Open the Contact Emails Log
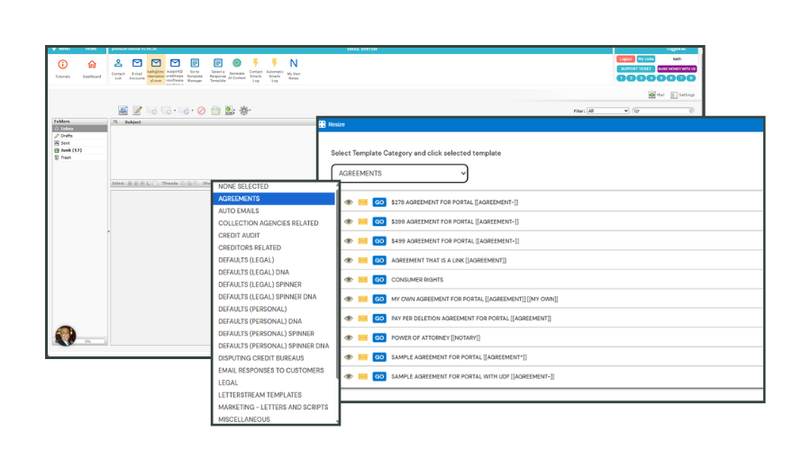Image resolution: width=811 pixels, height=450 pixels. [256, 63]
